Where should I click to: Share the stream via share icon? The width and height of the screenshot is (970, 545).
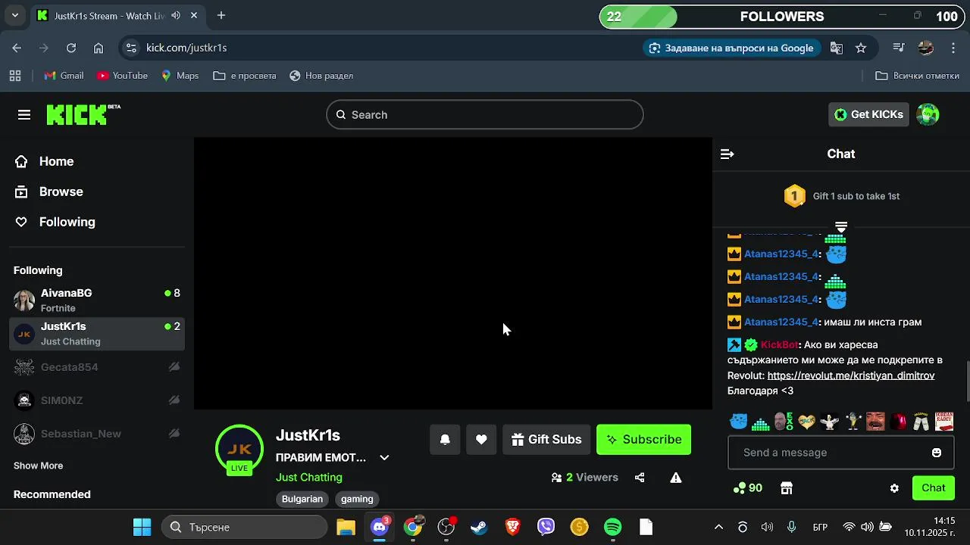(x=640, y=478)
